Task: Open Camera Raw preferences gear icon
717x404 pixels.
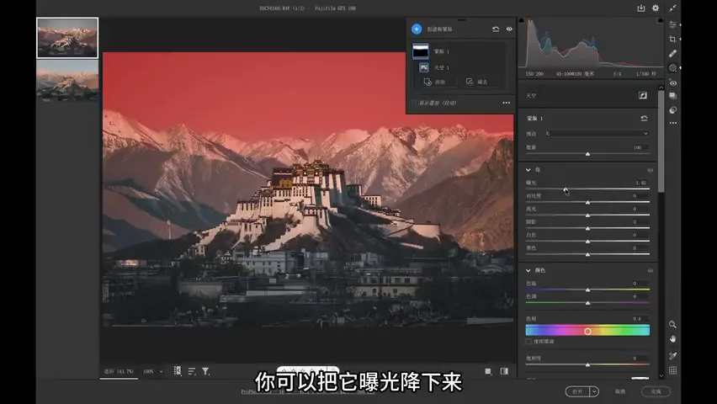Action: (x=656, y=8)
